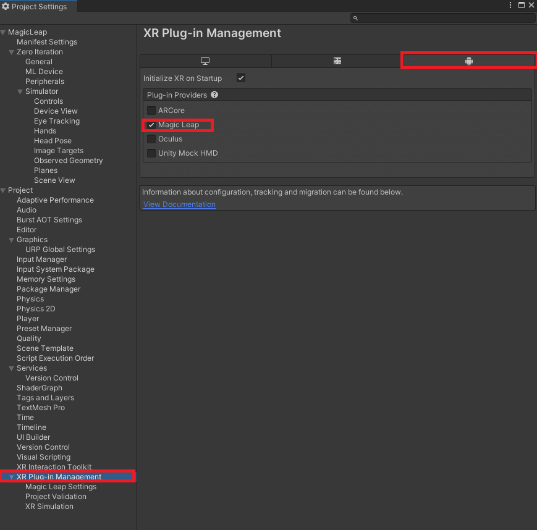This screenshot has width=537, height=530.
Task: Collapse the Project tree section
Action: coord(3,191)
